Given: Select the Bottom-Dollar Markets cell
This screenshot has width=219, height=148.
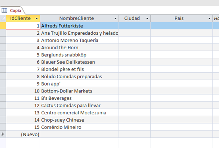Looking at the screenshot, I should [79, 91].
